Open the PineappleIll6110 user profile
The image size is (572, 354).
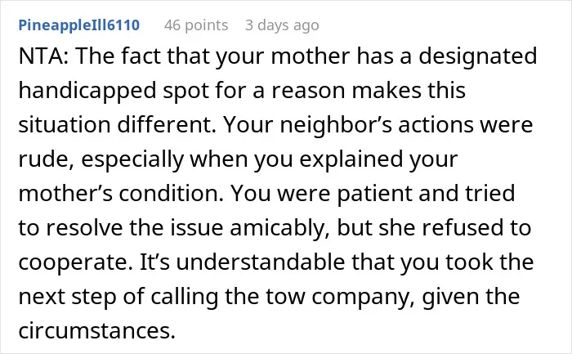click(x=79, y=25)
